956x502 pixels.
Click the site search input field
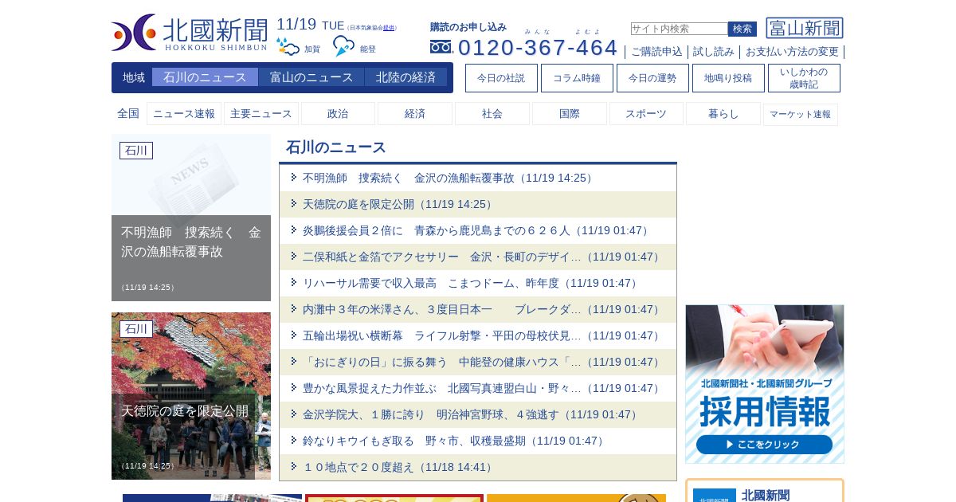[x=679, y=29]
